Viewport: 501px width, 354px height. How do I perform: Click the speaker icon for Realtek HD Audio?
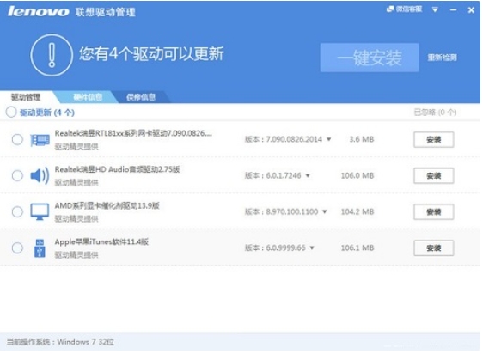tap(40, 176)
